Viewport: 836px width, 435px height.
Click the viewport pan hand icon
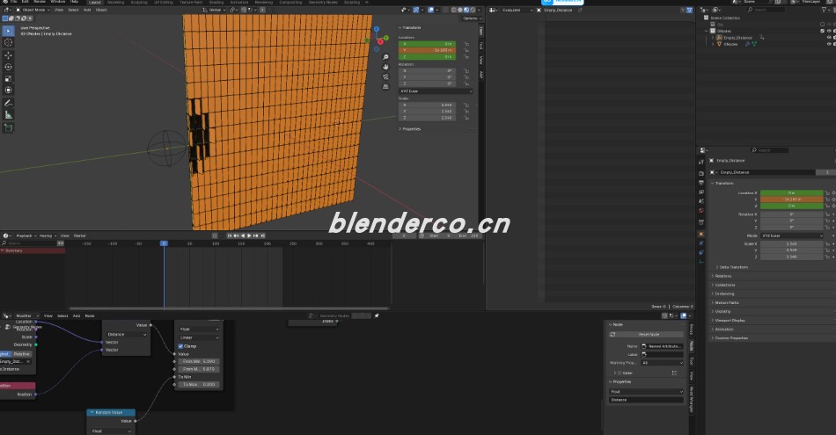tap(385, 67)
